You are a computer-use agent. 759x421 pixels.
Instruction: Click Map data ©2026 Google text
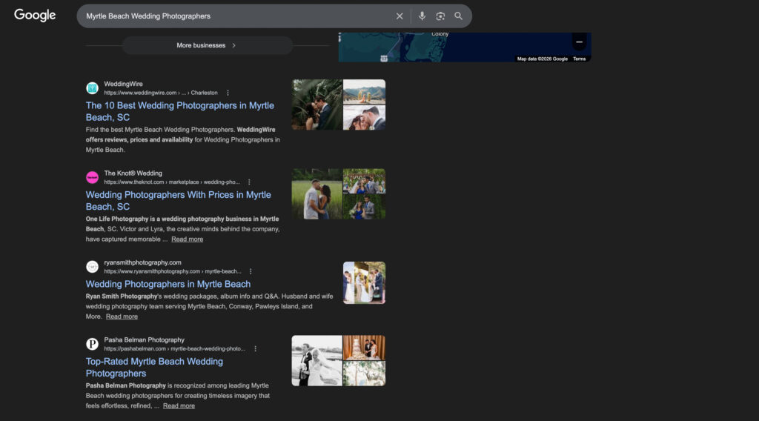[x=542, y=59]
